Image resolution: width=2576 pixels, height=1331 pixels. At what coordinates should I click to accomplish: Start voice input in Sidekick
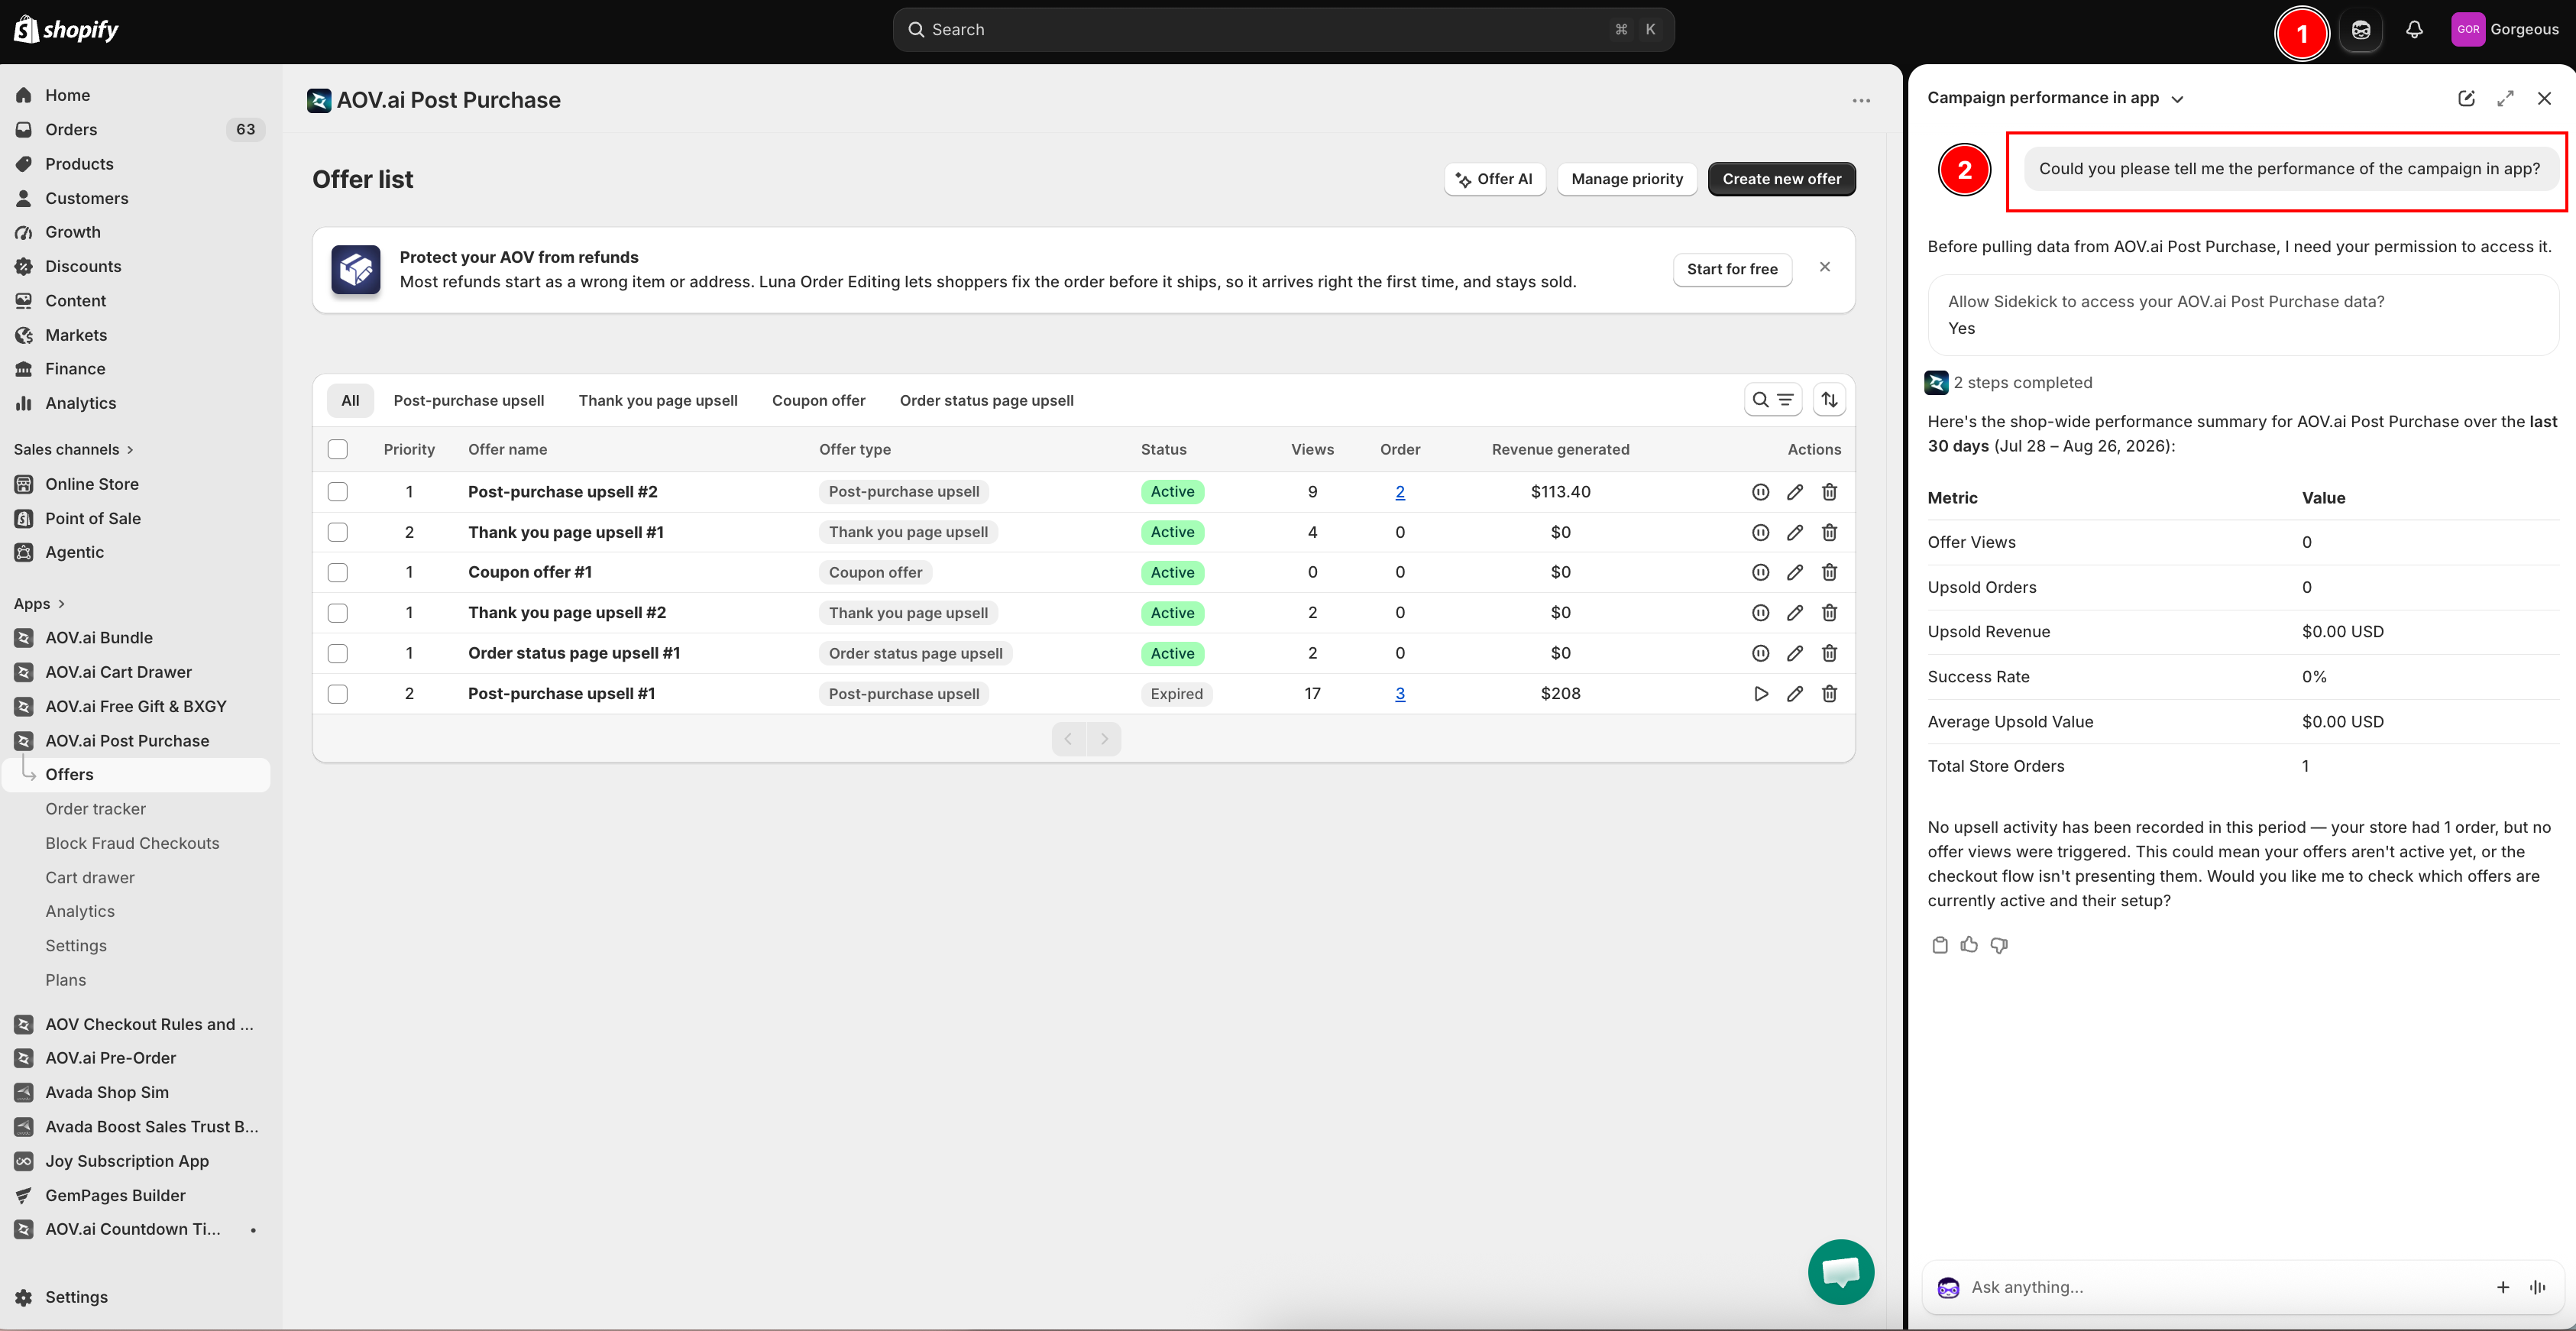point(2537,1287)
